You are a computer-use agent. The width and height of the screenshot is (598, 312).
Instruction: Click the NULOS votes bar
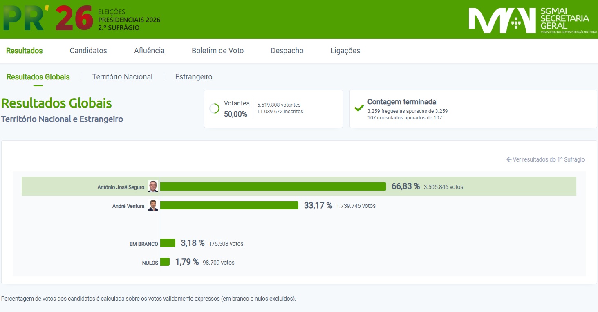(165, 262)
